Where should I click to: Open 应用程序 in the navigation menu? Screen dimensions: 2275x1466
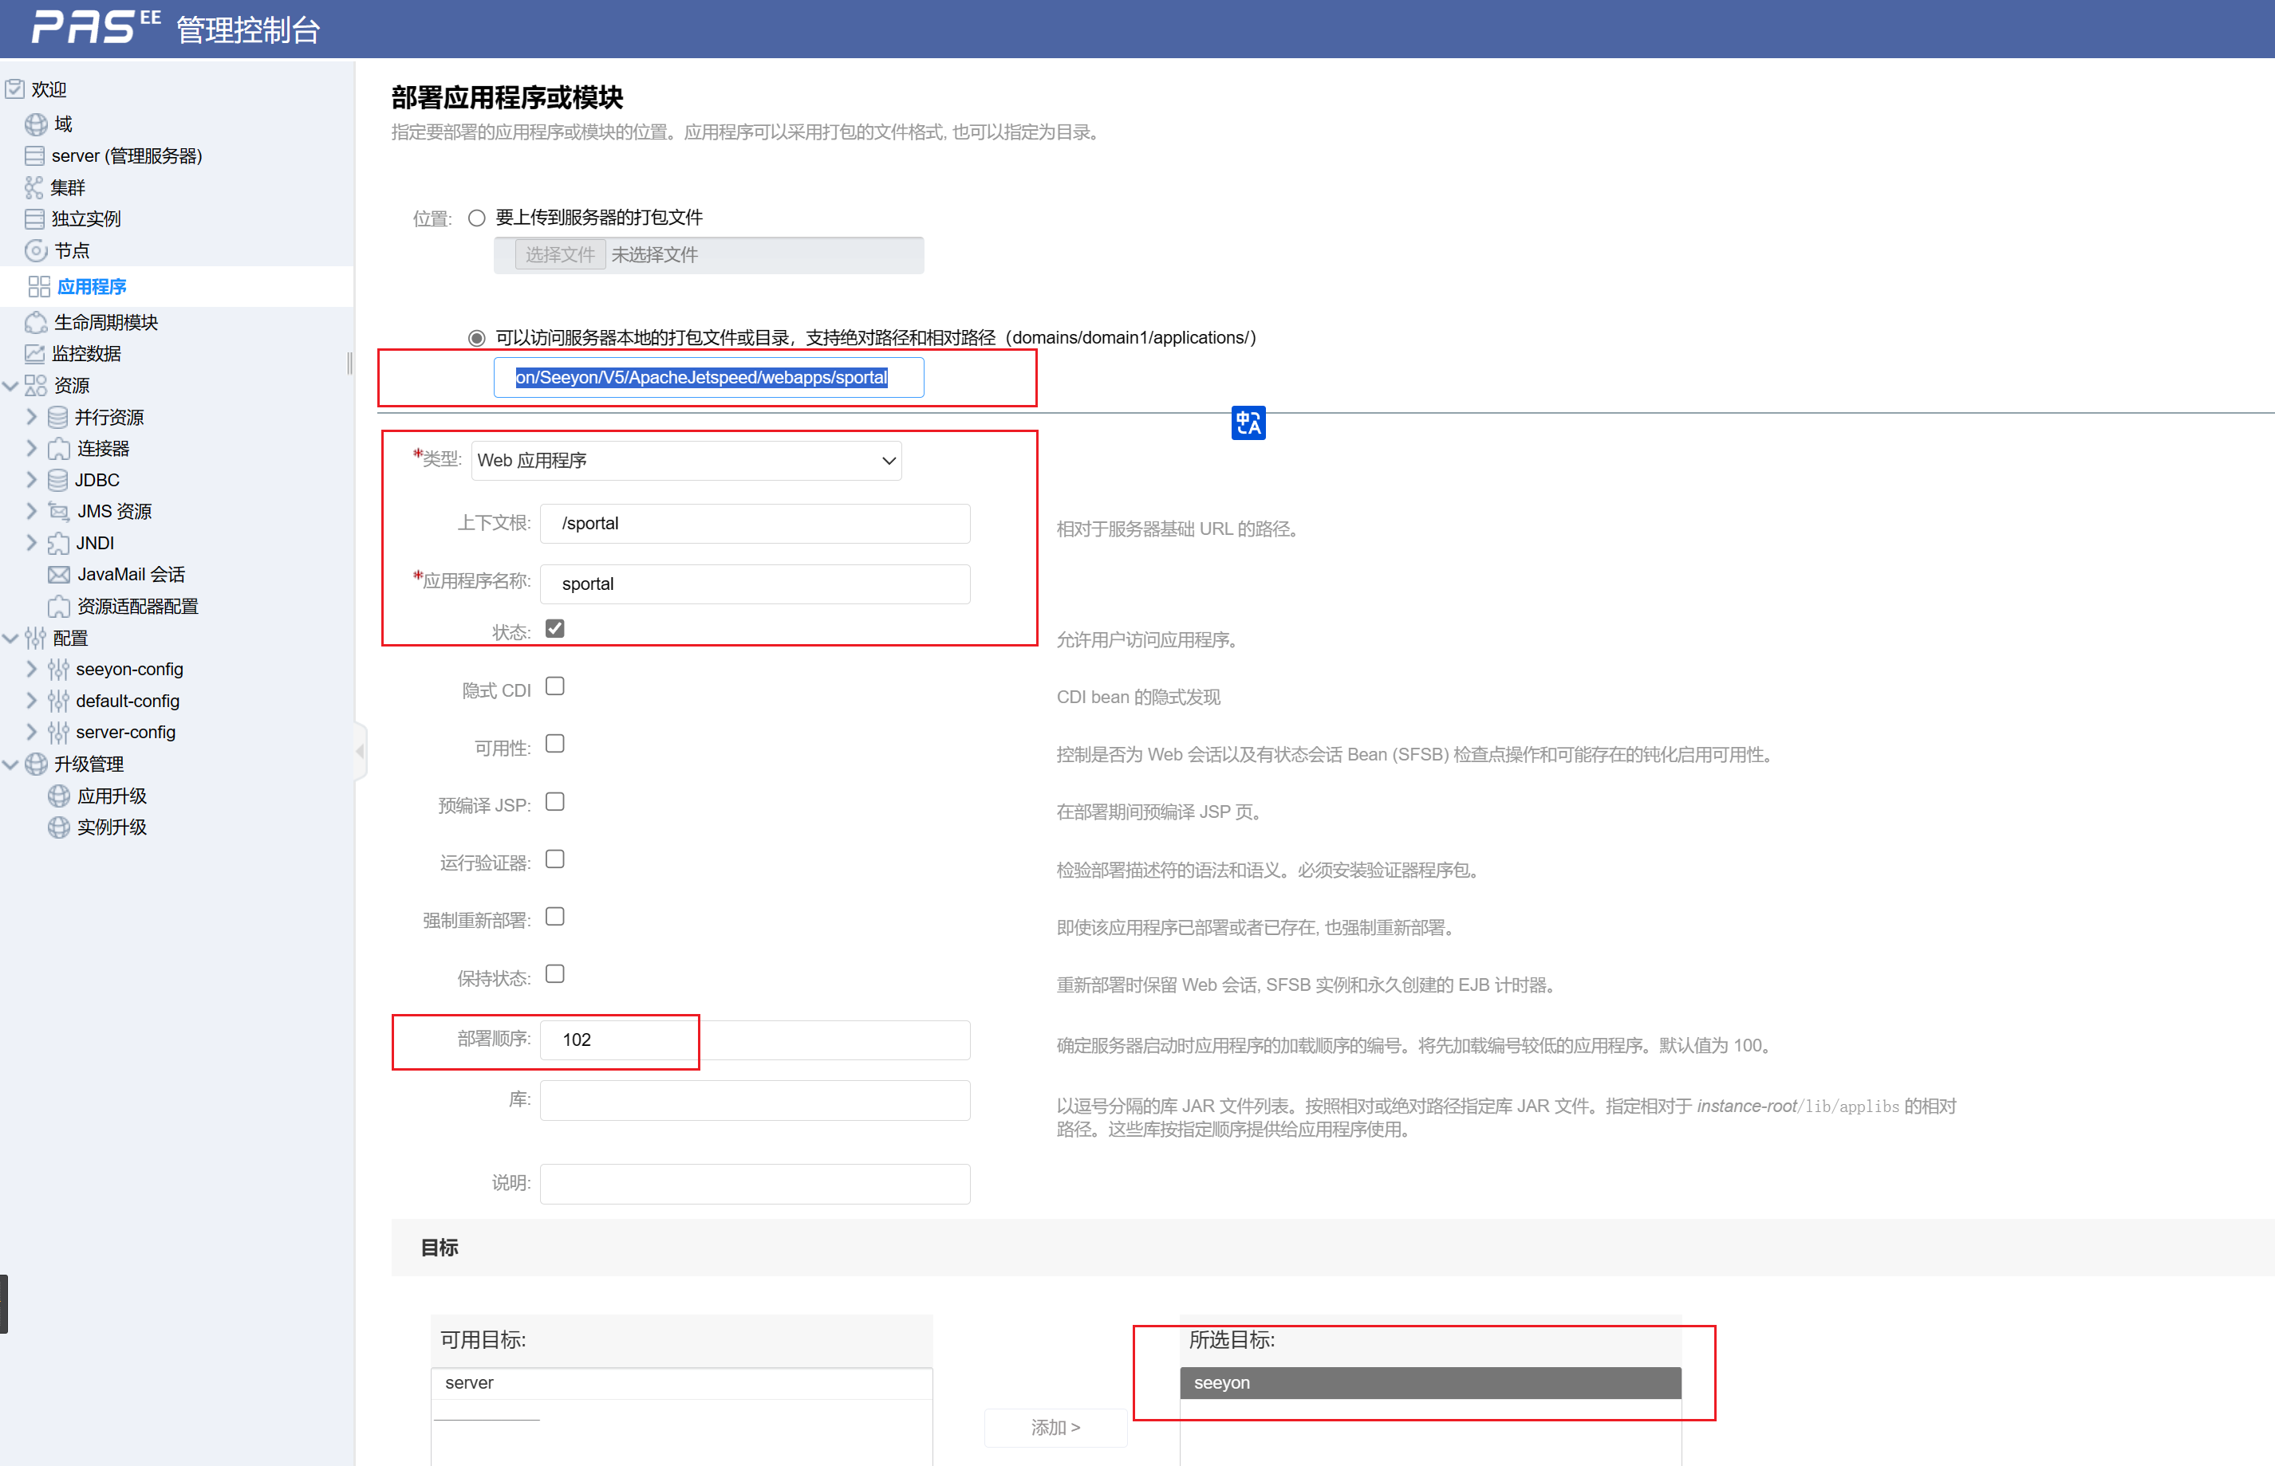(x=92, y=286)
